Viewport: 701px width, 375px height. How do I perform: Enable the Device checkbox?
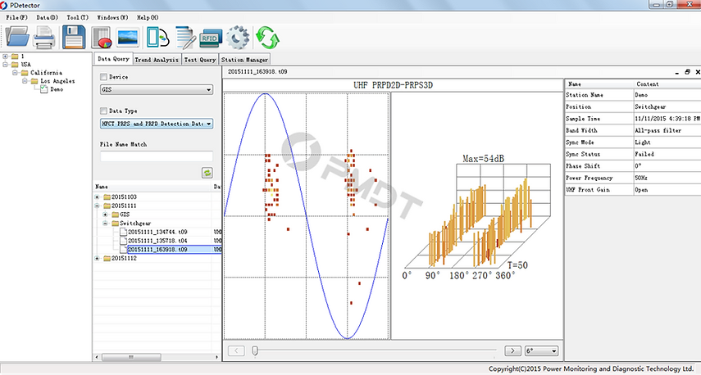[103, 77]
